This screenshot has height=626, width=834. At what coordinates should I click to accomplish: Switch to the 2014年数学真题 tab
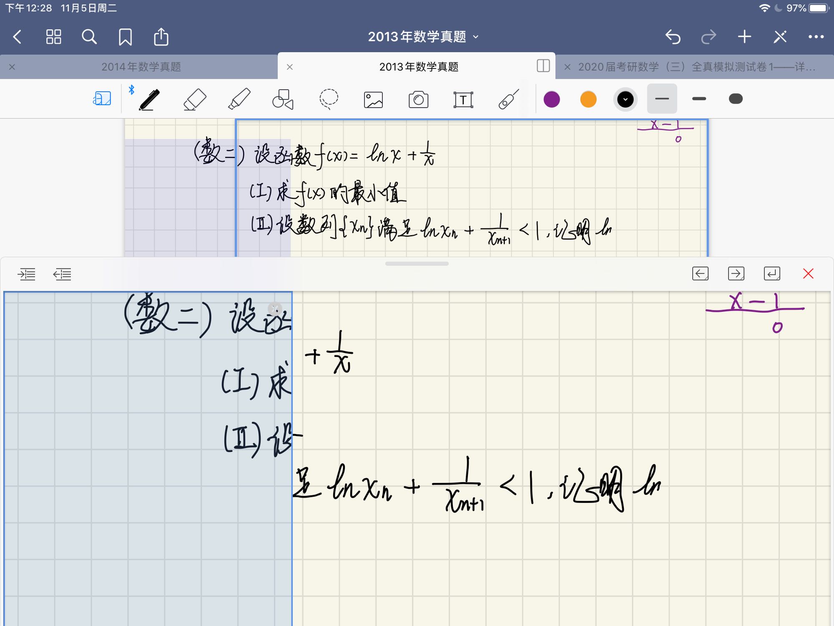(x=141, y=67)
